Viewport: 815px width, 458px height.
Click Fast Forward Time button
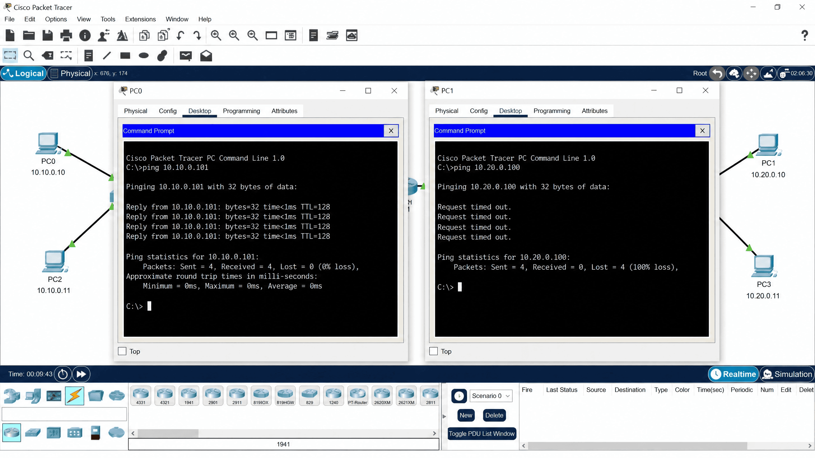pyautogui.click(x=81, y=374)
